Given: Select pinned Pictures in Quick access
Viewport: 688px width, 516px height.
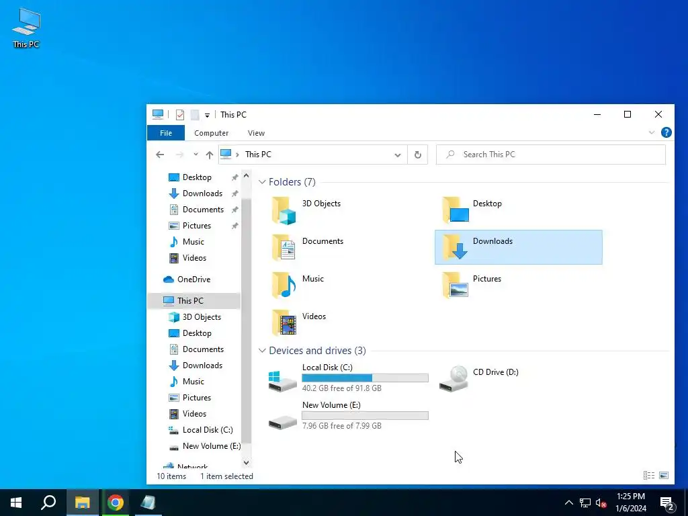Looking at the screenshot, I should (x=197, y=226).
